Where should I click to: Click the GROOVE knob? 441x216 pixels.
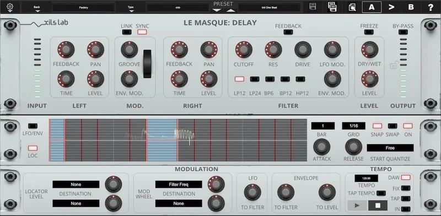(x=130, y=50)
